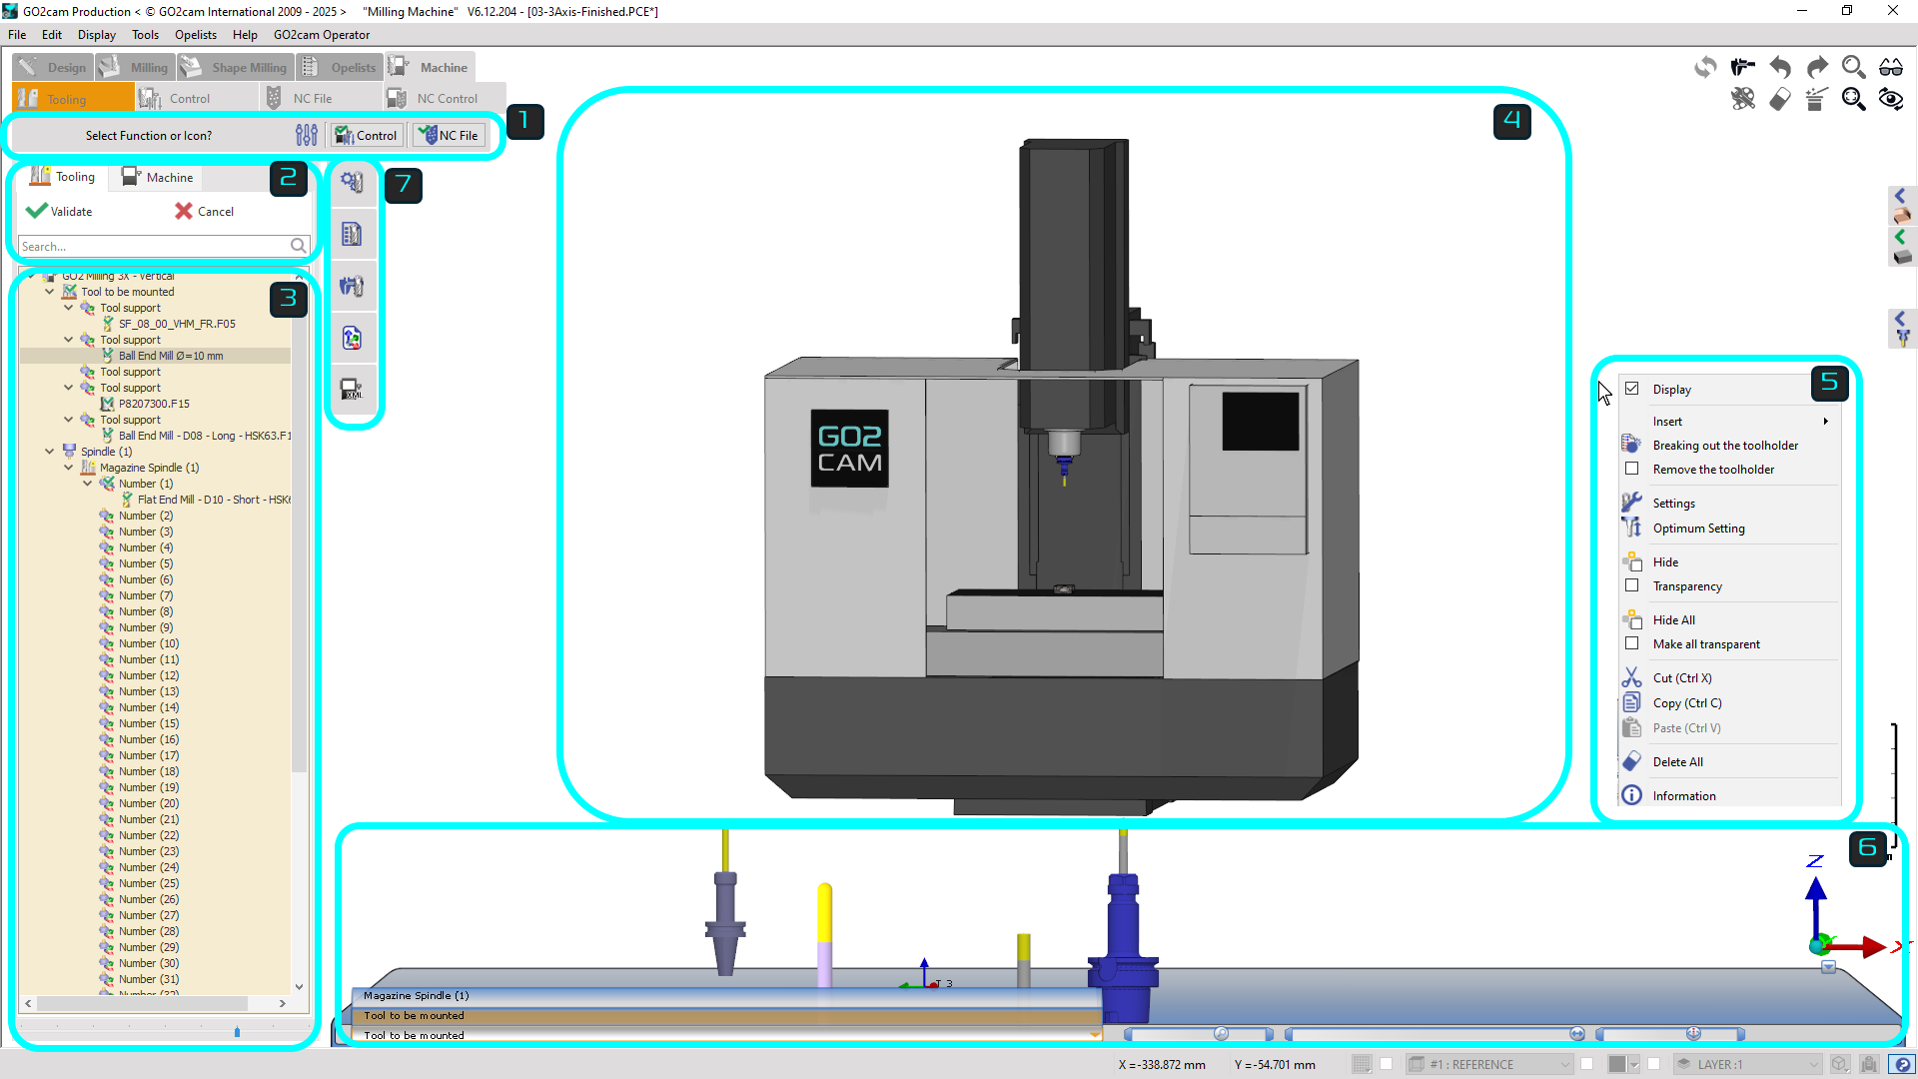Click the Validate button
Screen dimensions: 1918x1079
tap(68, 211)
